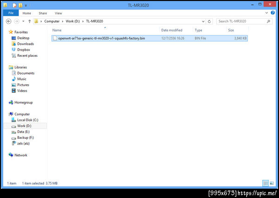The width and height of the screenshot is (279, 198).
Task: Expand the ribbon with the chevron
Action: click(x=266, y=13)
